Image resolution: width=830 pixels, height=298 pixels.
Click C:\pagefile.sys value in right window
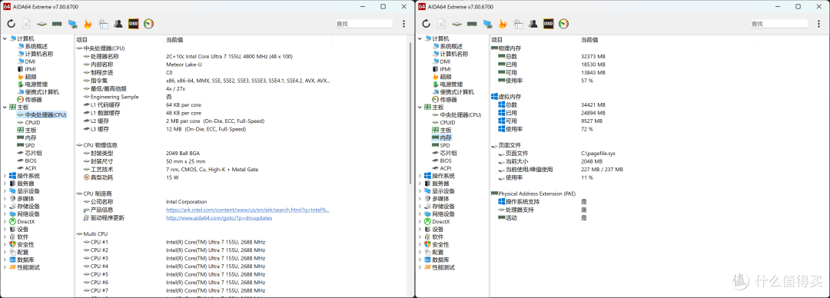(x=598, y=153)
